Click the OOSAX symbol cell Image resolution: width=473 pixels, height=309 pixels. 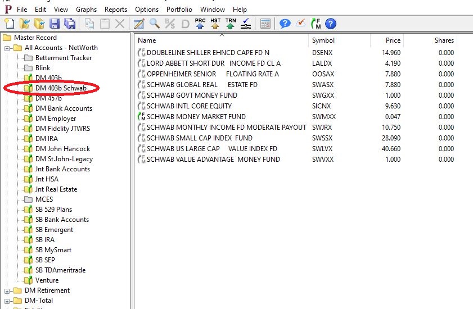323,74
